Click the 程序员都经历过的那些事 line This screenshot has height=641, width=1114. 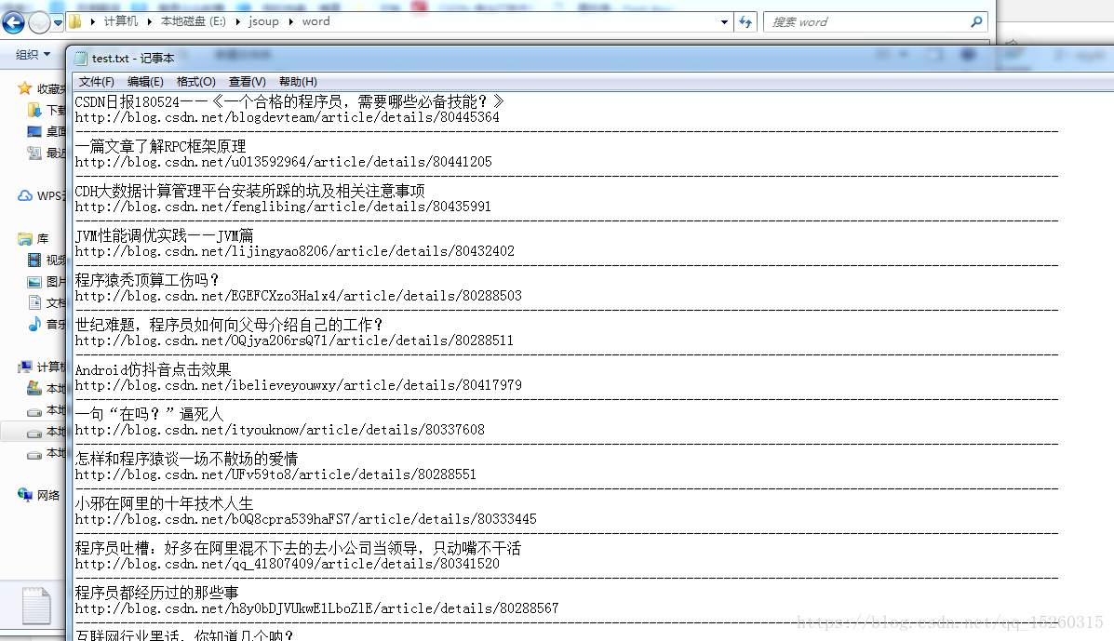(x=156, y=594)
